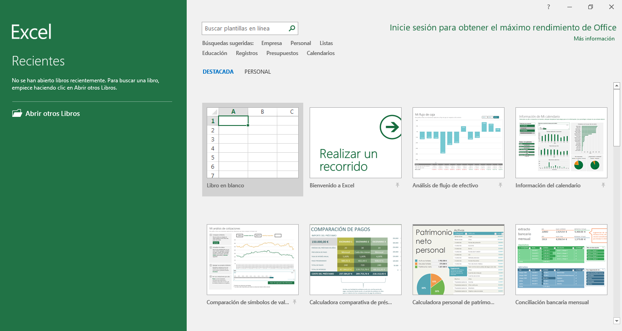Pin the Bienvenido a Excel template
This screenshot has width=622, height=331.
tap(398, 186)
